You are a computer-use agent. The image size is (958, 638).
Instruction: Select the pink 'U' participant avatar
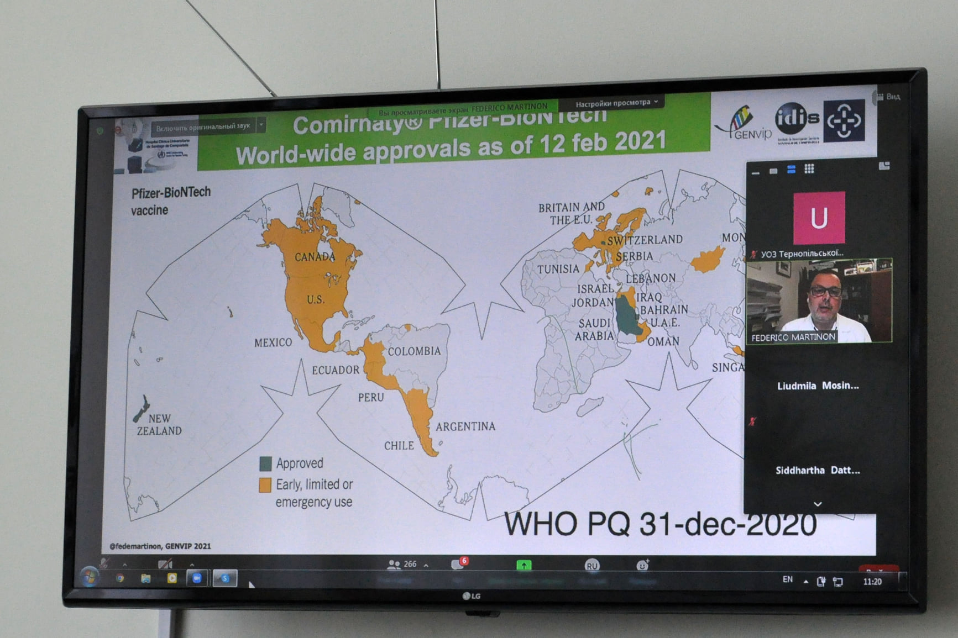pos(819,218)
